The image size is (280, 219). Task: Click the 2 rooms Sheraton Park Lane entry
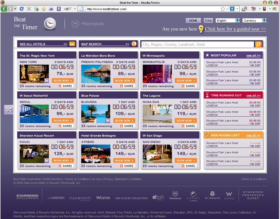pyautogui.click(x=233, y=145)
